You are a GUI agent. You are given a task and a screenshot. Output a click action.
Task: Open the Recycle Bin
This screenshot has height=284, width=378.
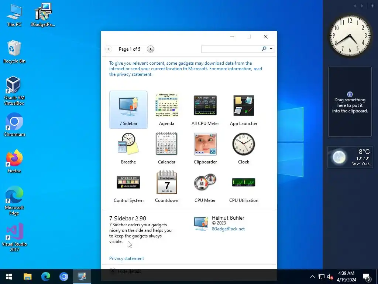point(14,52)
